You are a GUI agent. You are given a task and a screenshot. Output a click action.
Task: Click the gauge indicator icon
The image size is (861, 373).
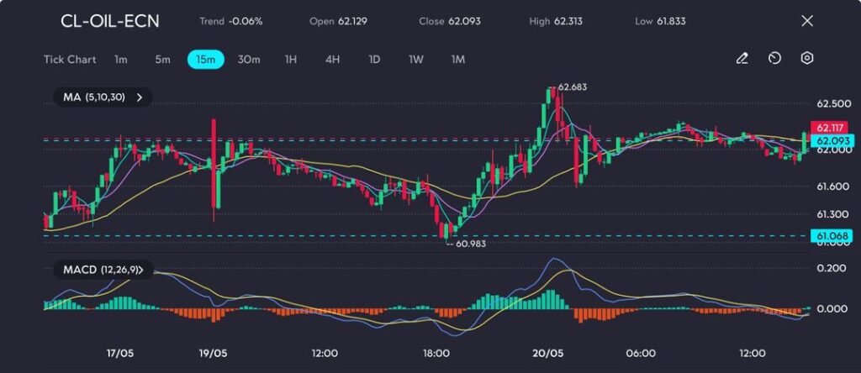774,59
